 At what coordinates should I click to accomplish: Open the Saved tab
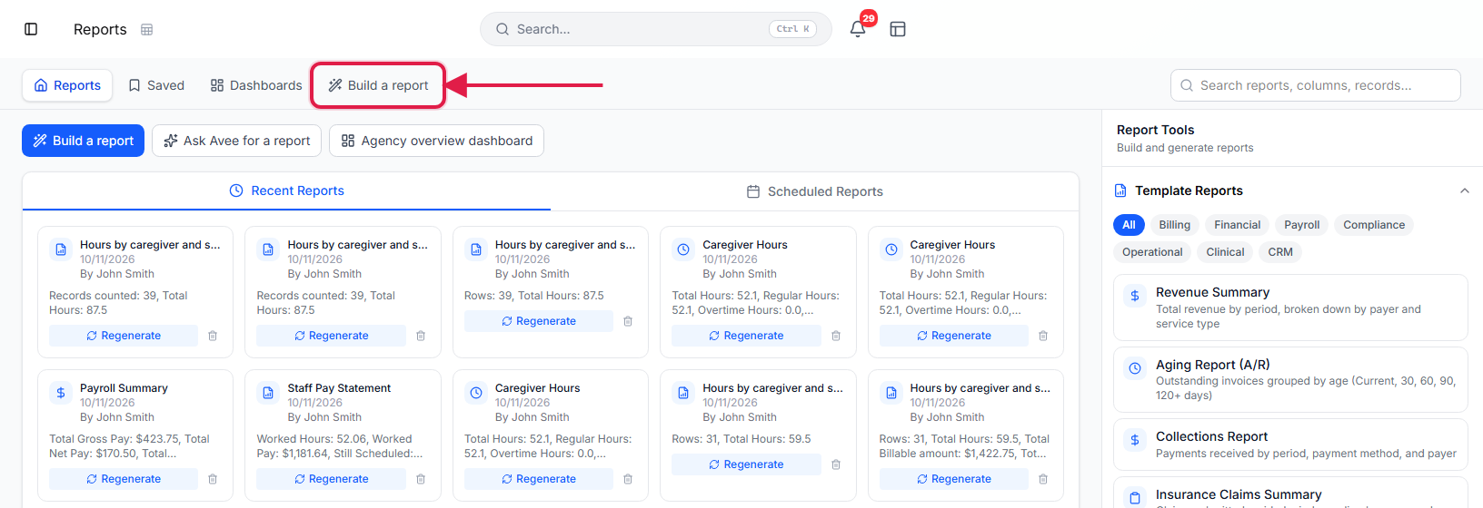click(156, 85)
